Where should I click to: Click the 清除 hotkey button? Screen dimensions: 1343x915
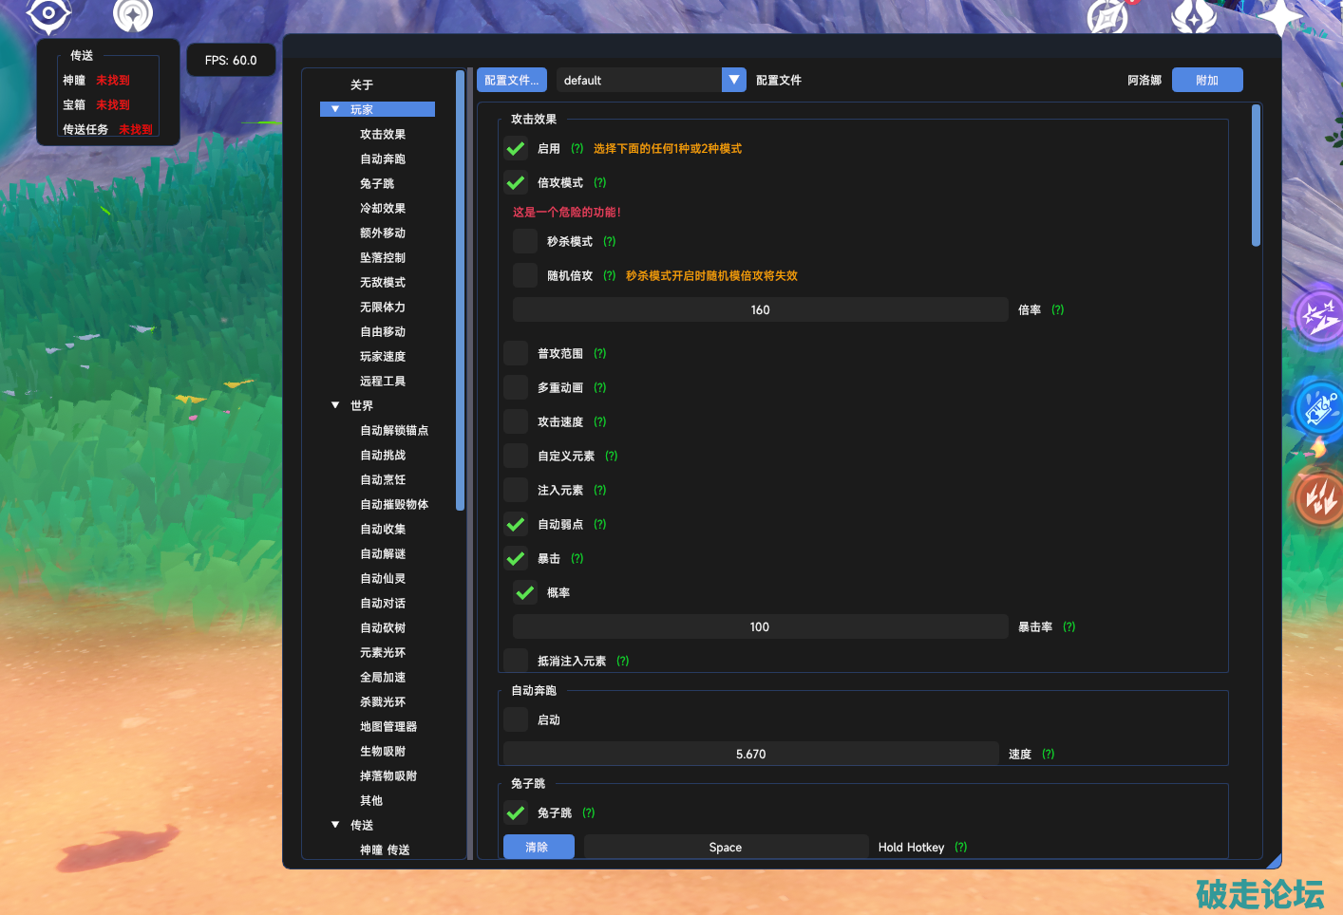(x=538, y=848)
